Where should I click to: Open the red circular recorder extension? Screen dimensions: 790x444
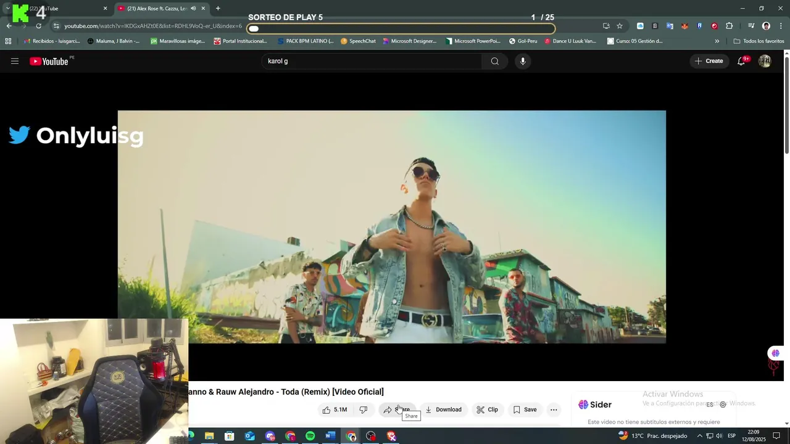tap(714, 26)
